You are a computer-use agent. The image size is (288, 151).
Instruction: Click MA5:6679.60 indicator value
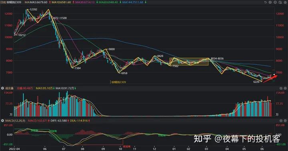(38, 2)
